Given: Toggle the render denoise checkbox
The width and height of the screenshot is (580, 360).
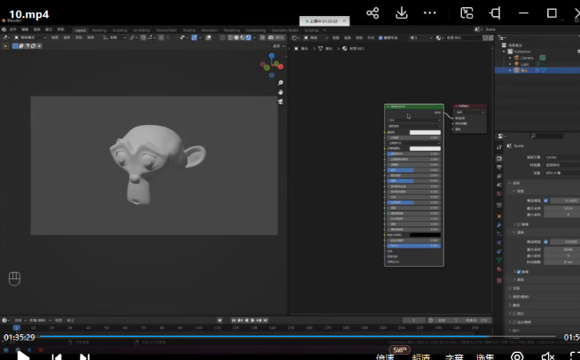Looking at the screenshot, I should 519,271.
